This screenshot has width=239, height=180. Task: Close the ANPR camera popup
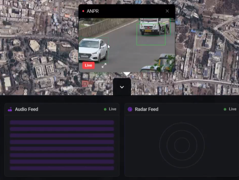pos(167,11)
